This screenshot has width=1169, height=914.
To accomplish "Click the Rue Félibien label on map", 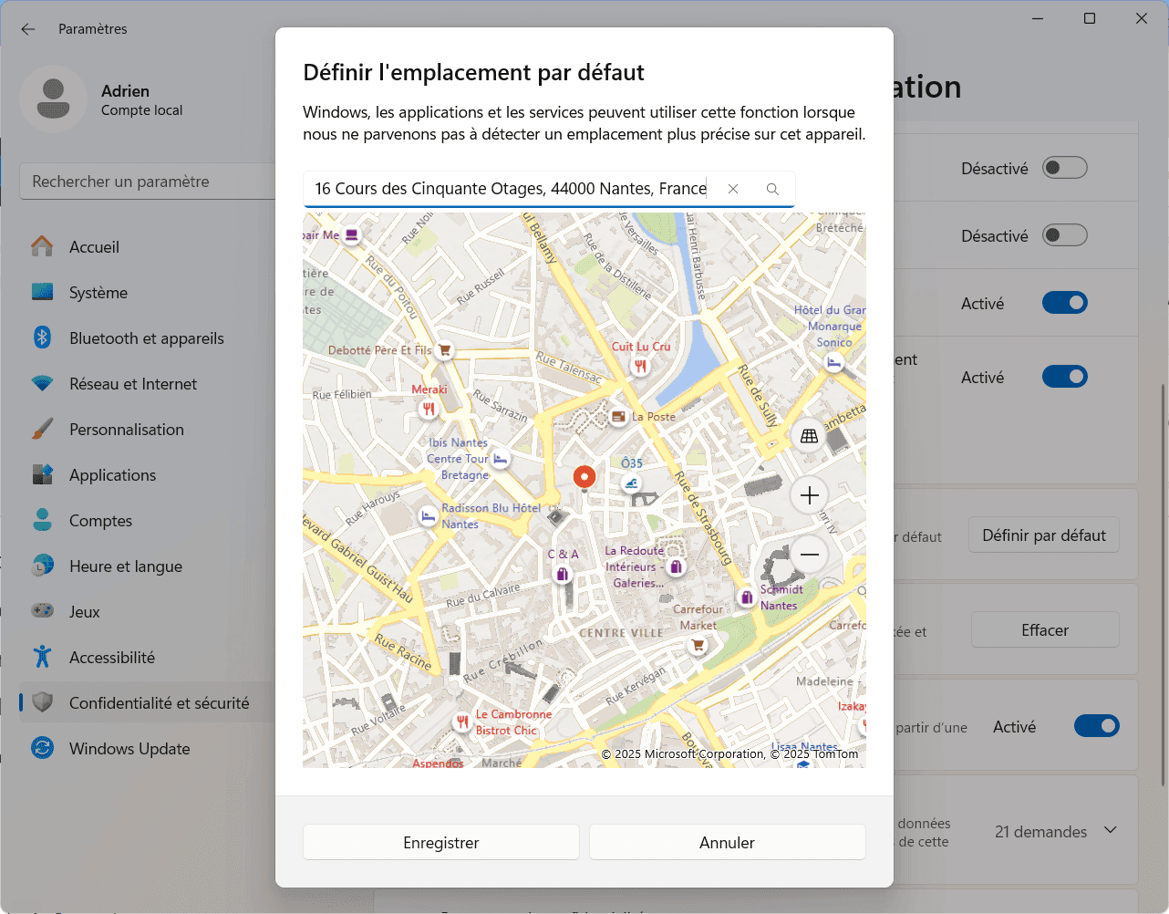I will (342, 395).
